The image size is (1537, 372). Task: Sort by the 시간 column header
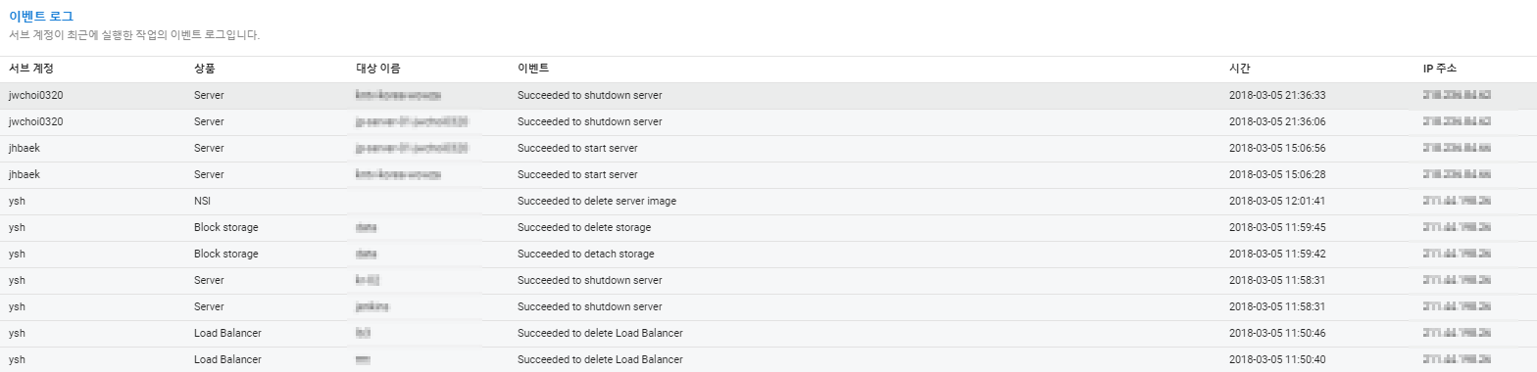(x=1240, y=69)
